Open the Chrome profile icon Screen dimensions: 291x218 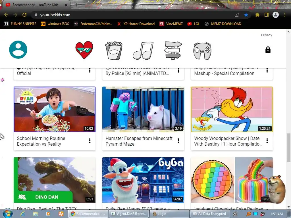point(276,15)
